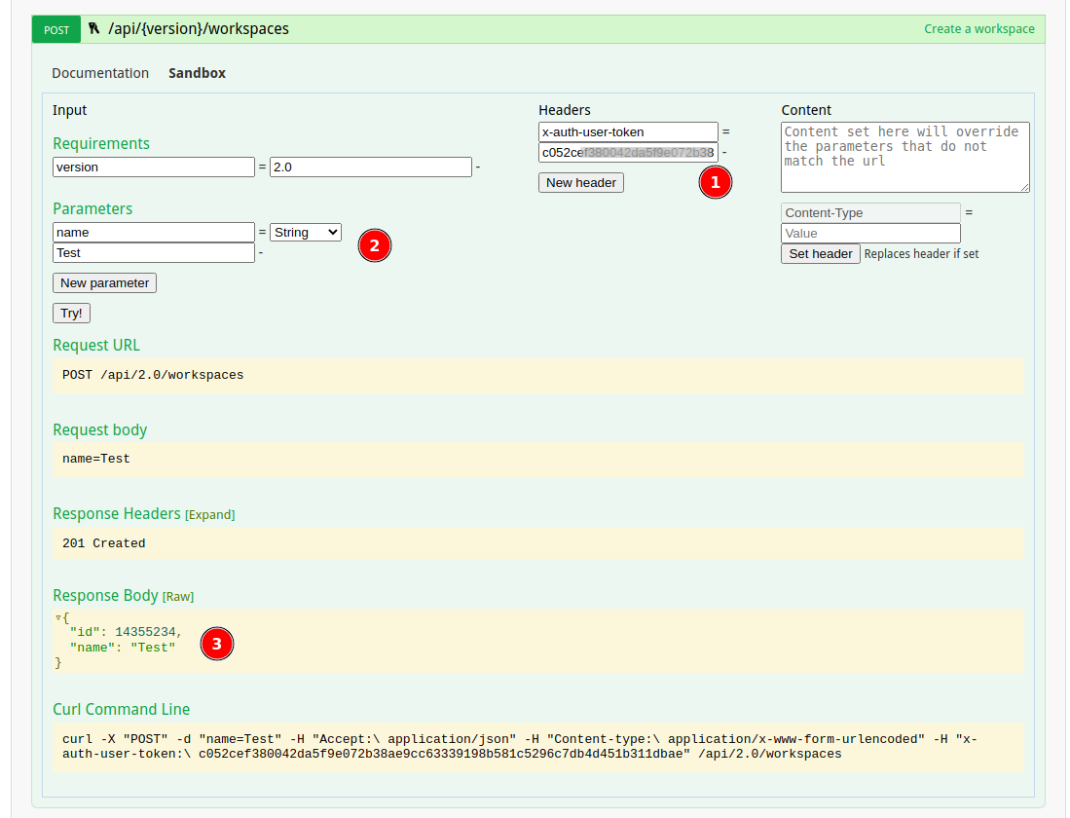Click the version requirement name field

click(154, 167)
